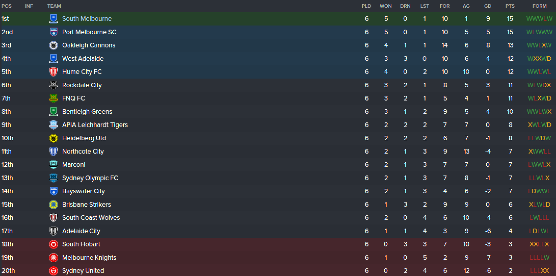Click the Brisbane Strikers club badge

tap(53, 204)
